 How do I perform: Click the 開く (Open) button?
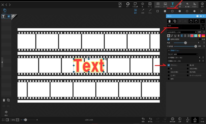[188, 120]
